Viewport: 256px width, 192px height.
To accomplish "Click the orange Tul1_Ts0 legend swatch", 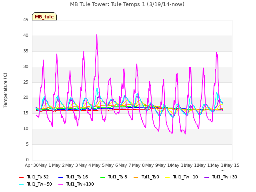I will click(x=136, y=177).
